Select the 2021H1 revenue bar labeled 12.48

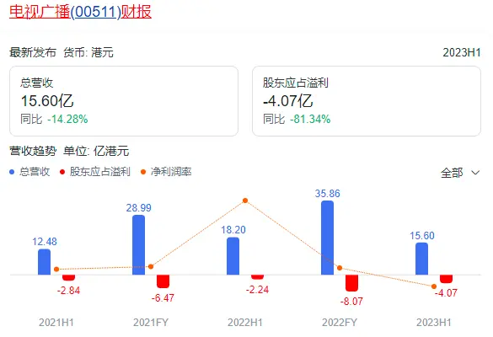click(45, 262)
